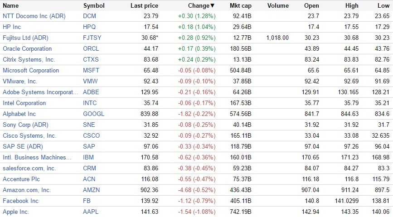Screen dimensions: 393x217
Task: Open Adobe Systems Incorporated link
Action: click(40, 92)
